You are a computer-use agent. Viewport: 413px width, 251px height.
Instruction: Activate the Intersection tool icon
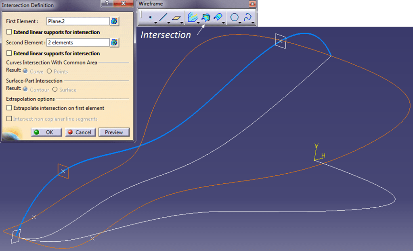pos(206,18)
